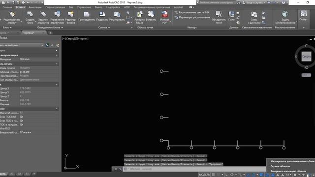Run Распознавание текста SHX
The height and width of the screenshot is (177, 315).
[x=192, y=12]
